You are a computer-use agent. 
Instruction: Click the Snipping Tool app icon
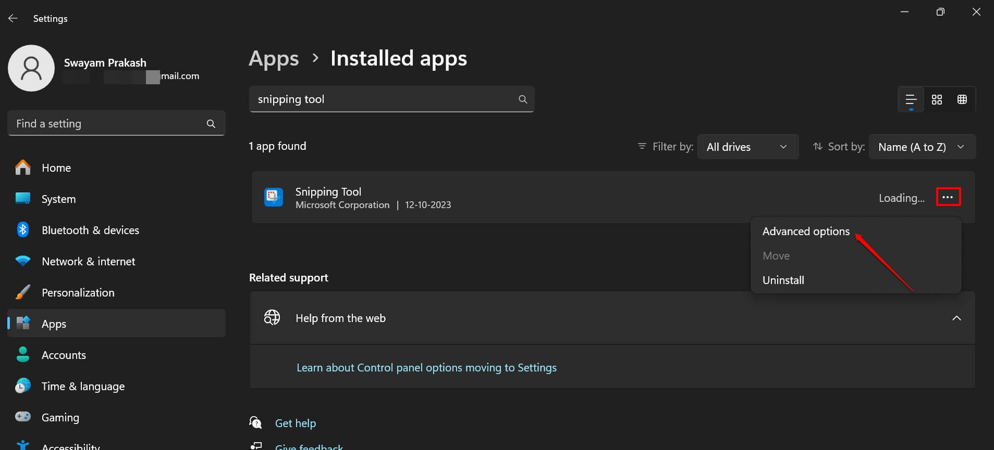tap(274, 197)
